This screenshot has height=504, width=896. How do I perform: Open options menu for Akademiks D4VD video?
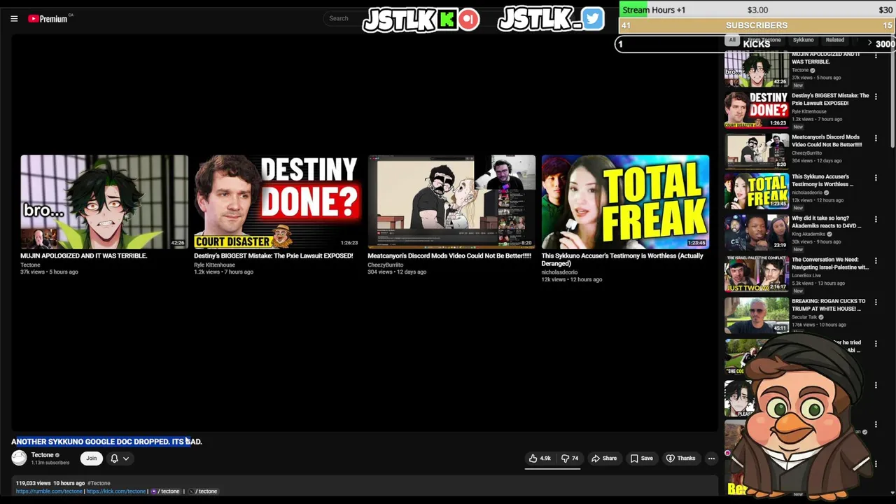point(876,219)
